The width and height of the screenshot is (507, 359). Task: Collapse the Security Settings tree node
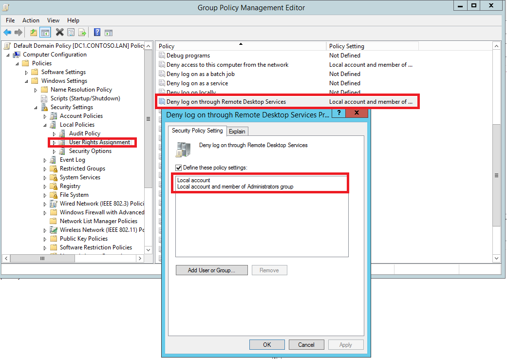[x=36, y=107]
